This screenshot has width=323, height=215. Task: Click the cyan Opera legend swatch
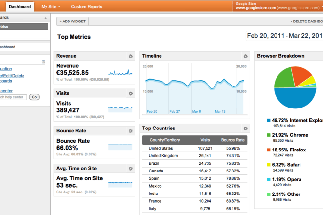pos(269,180)
